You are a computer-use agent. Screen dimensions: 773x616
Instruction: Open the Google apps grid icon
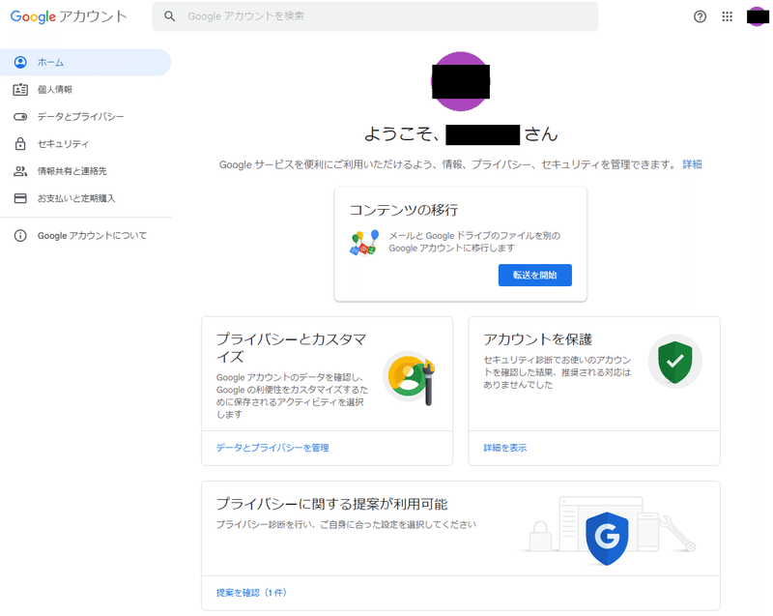728,16
